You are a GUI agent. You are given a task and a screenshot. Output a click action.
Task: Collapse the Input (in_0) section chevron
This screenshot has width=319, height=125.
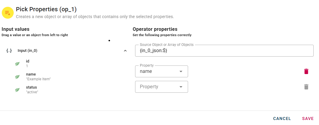pos(125,51)
